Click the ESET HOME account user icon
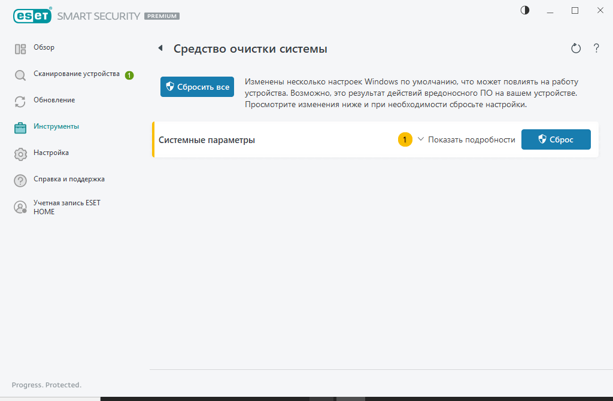This screenshot has height=401, width=613. coord(20,207)
